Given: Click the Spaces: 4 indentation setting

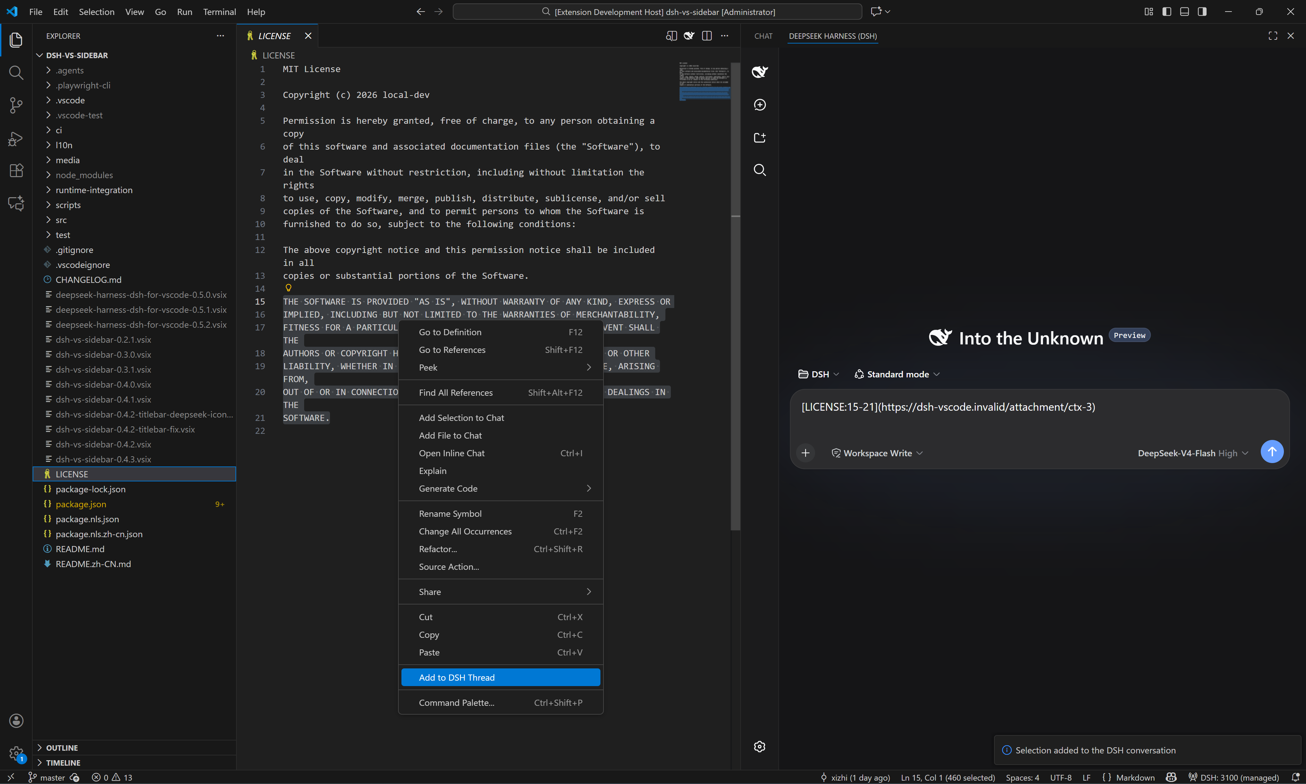Looking at the screenshot, I should (1022, 777).
